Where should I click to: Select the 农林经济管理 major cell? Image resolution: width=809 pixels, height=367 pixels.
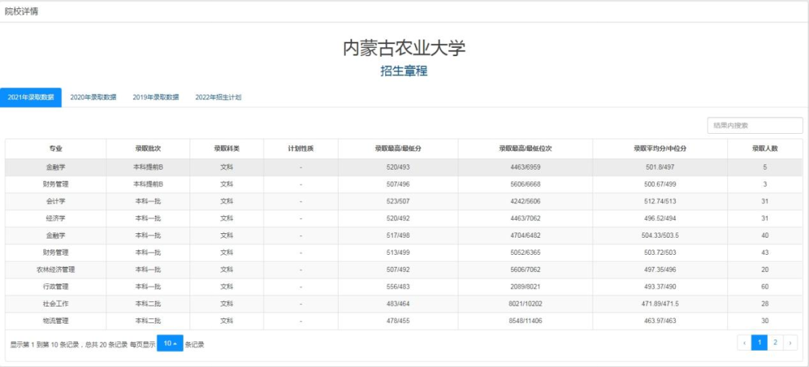[55, 270]
